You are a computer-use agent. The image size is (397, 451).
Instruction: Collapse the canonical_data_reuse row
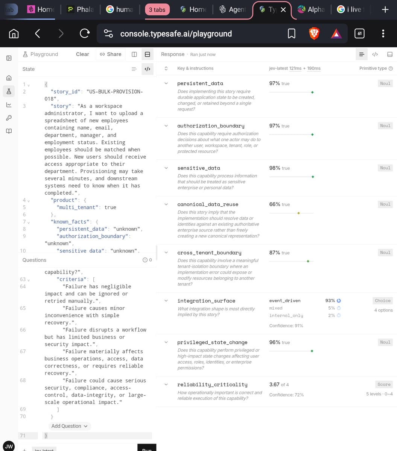click(166, 204)
